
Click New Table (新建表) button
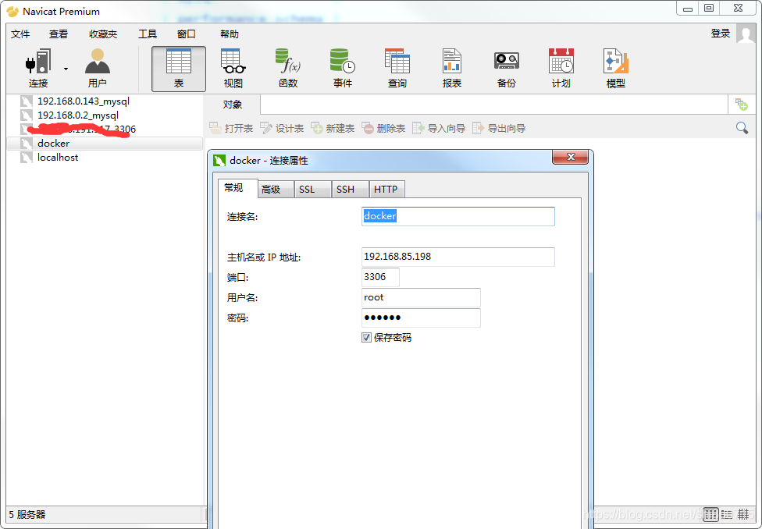[x=333, y=128]
